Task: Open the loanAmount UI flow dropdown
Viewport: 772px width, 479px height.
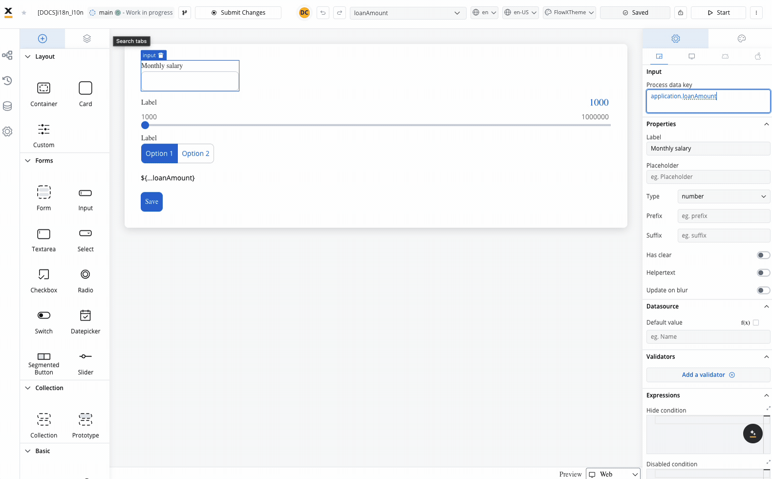Action: pos(407,13)
